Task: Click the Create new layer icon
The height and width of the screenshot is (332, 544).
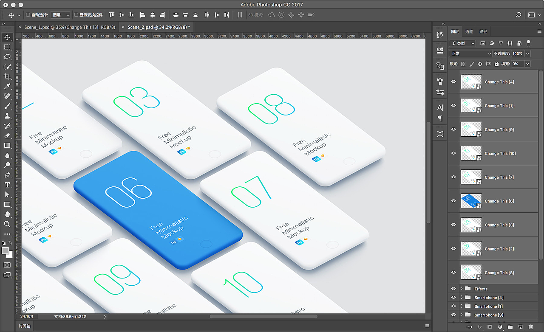Action: pyautogui.click(x=520, y=327)
